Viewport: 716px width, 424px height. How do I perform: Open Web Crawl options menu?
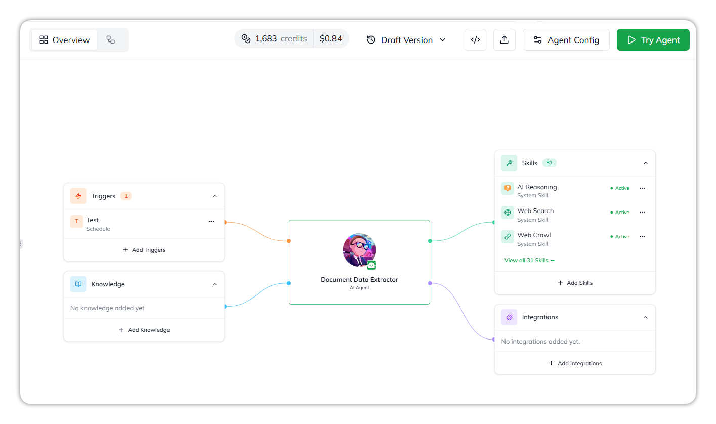point(642,237)
